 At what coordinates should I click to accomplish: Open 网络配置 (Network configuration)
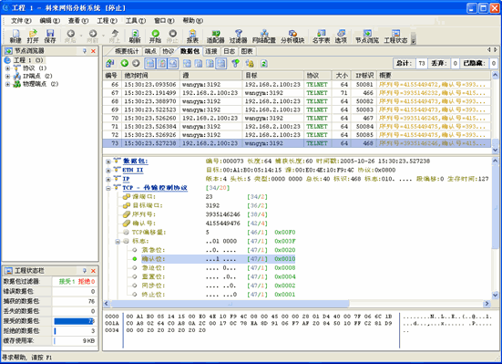point(264,36)
